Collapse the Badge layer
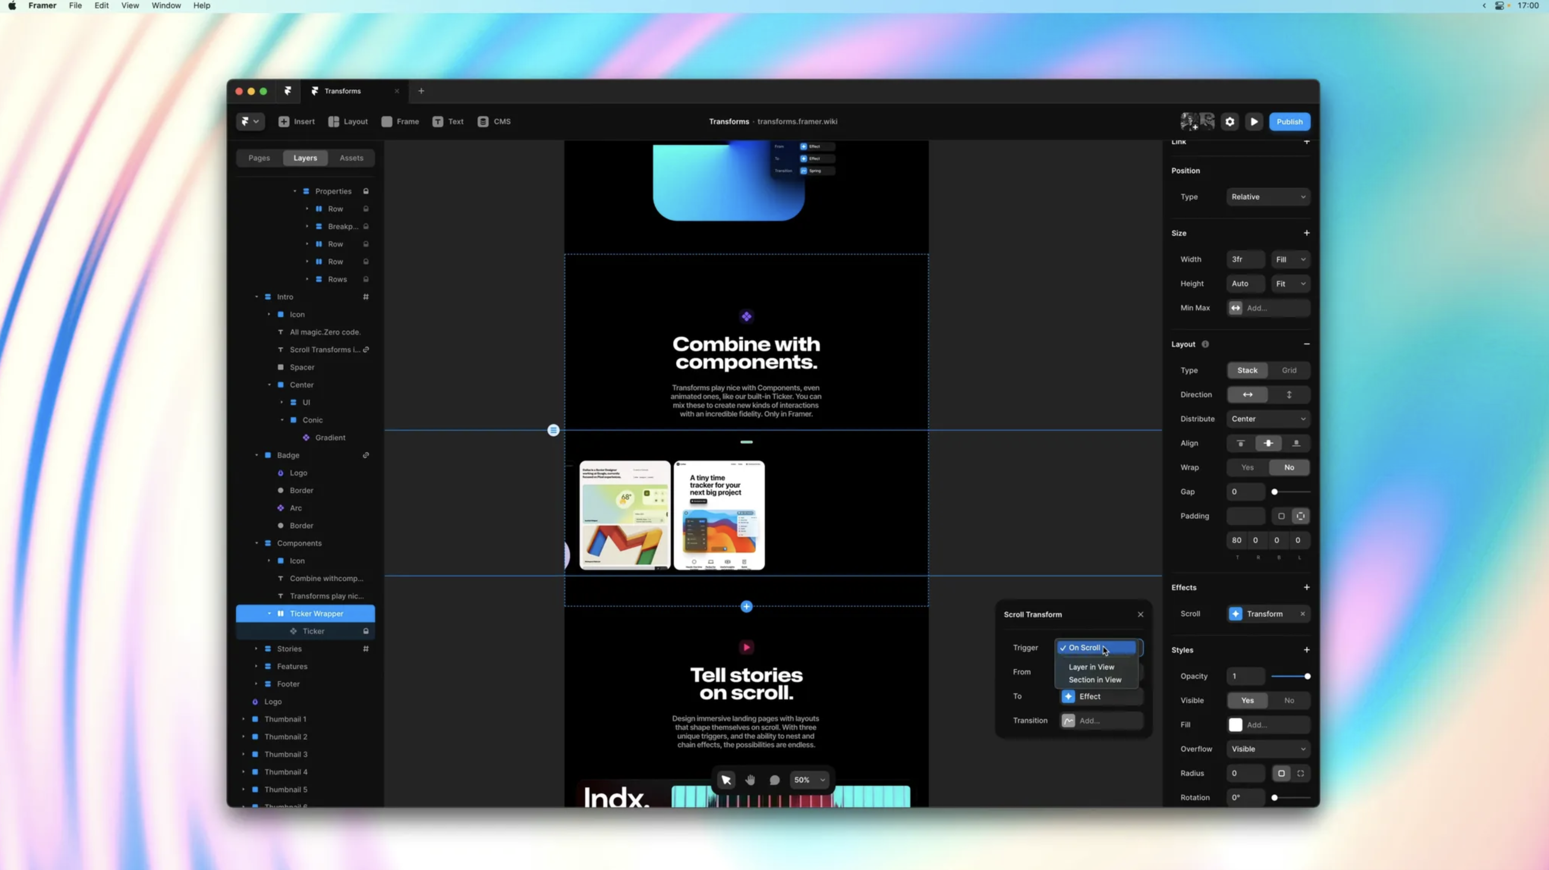 point(257,455)
